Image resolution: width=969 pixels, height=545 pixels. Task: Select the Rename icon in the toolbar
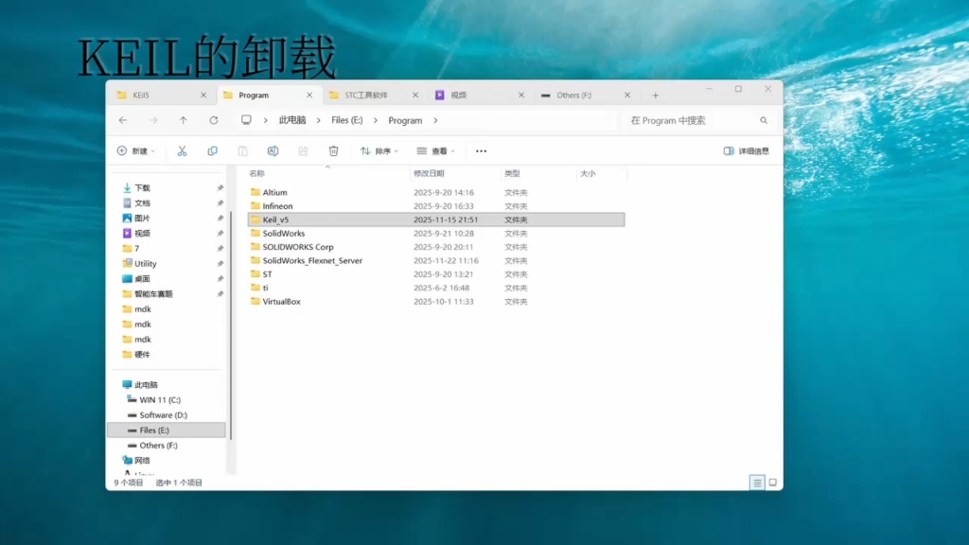point(273,151)
